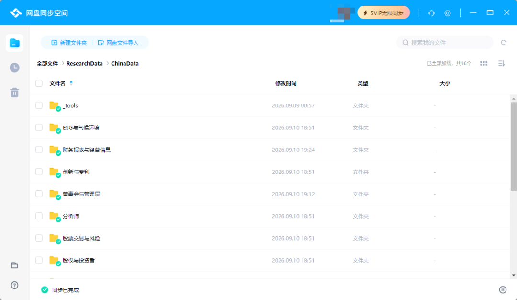
Task: Click the 同步已完成 status text
Action: tap(66, 290)
